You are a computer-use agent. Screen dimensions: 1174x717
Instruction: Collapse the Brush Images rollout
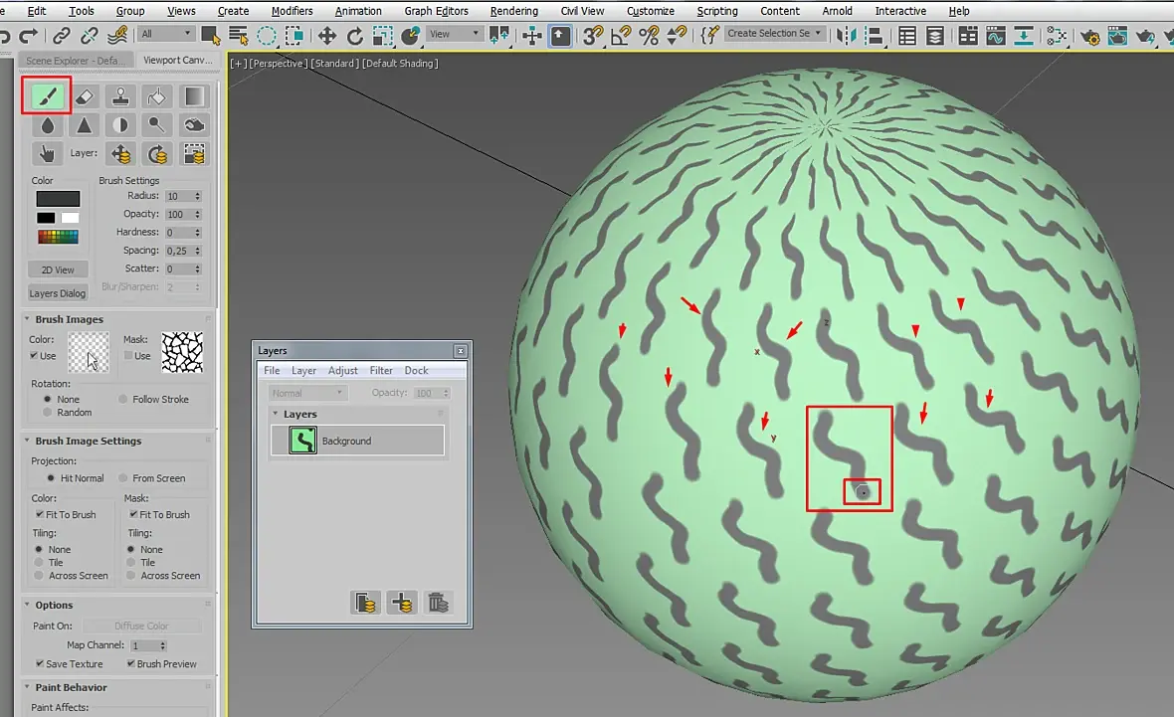pos(70,319)
